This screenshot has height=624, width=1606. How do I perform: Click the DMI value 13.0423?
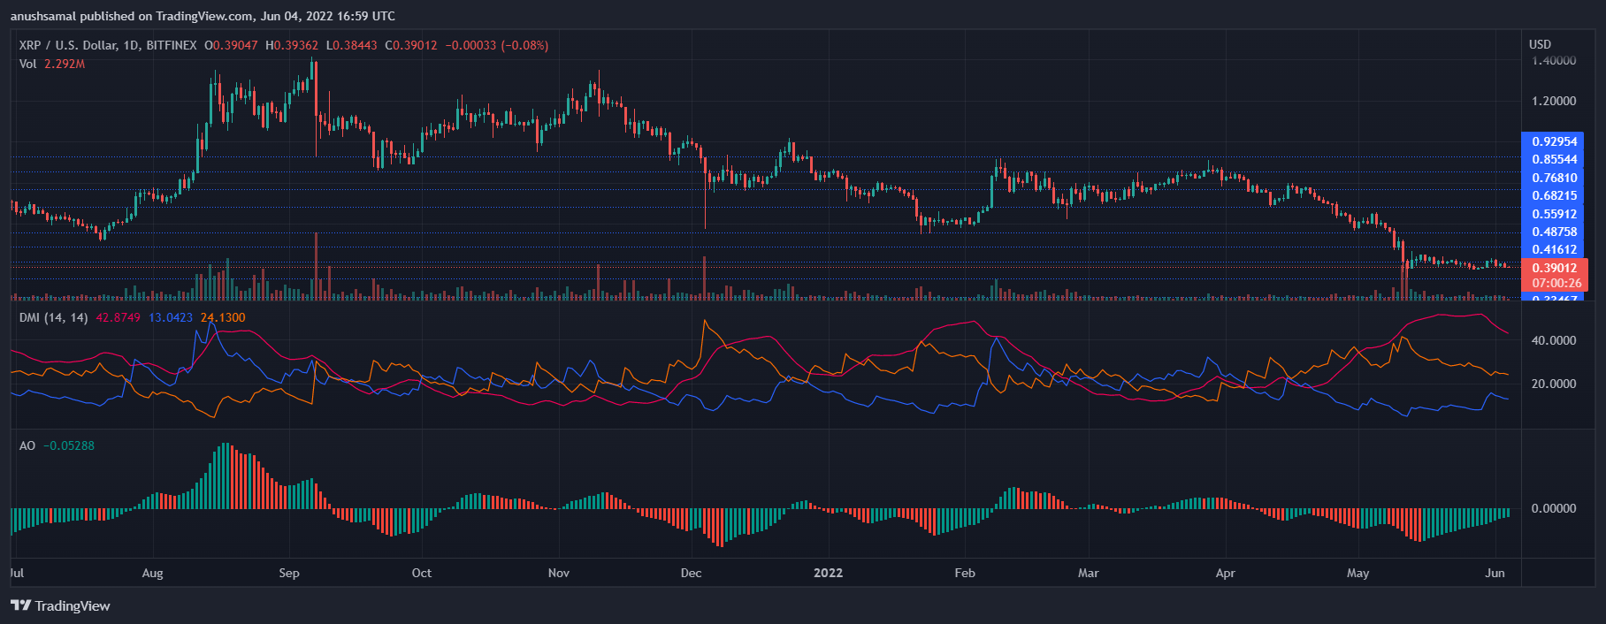171,317
